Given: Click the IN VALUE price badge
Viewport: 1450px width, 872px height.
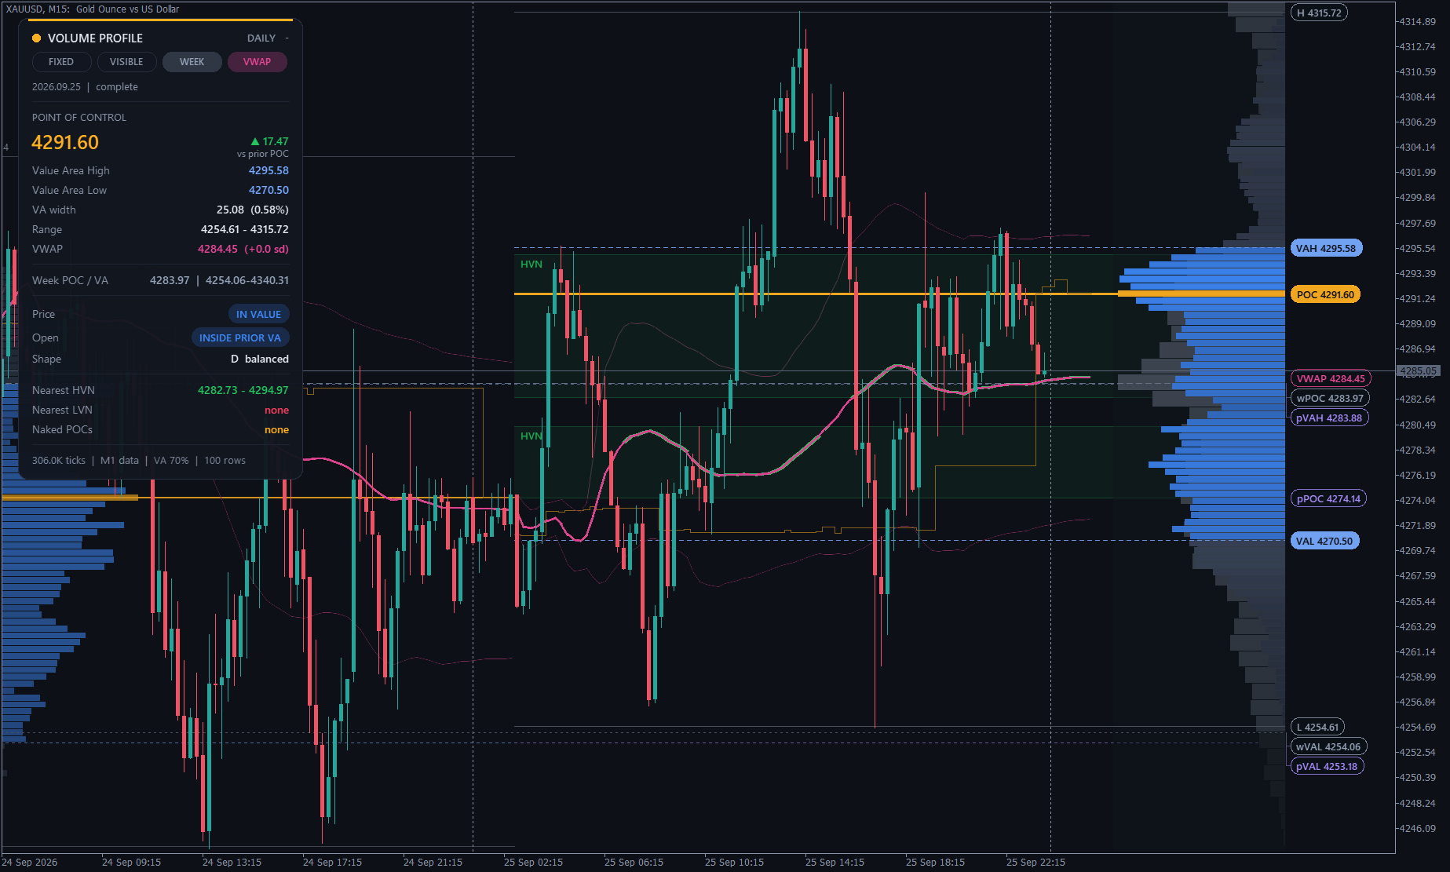Looking at the screenshot, I should 258,314.
